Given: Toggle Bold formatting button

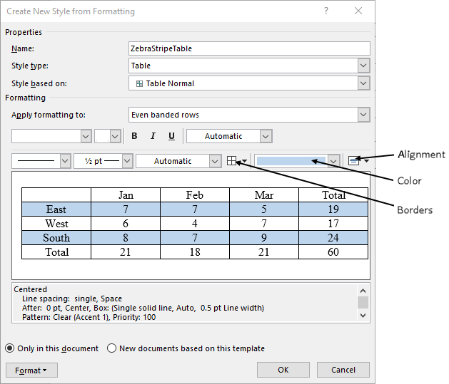Looking at the screenshot, I should pos(134,136).
